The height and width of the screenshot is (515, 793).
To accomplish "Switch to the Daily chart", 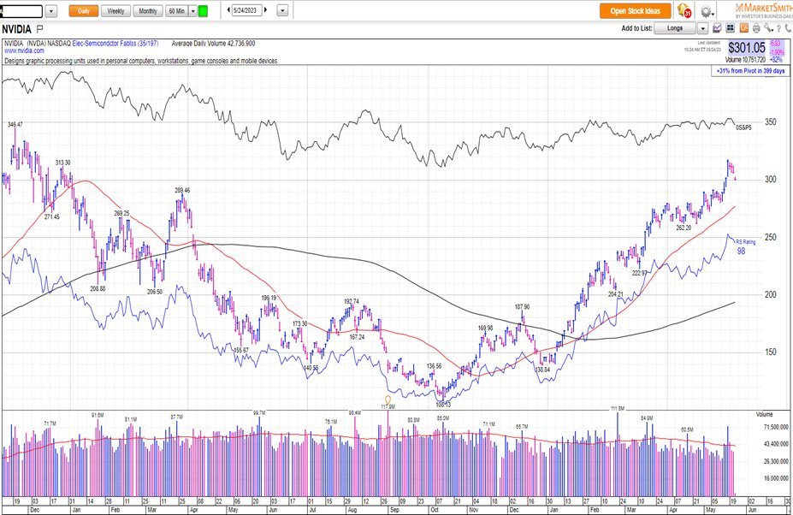I will tap(84, 11).
